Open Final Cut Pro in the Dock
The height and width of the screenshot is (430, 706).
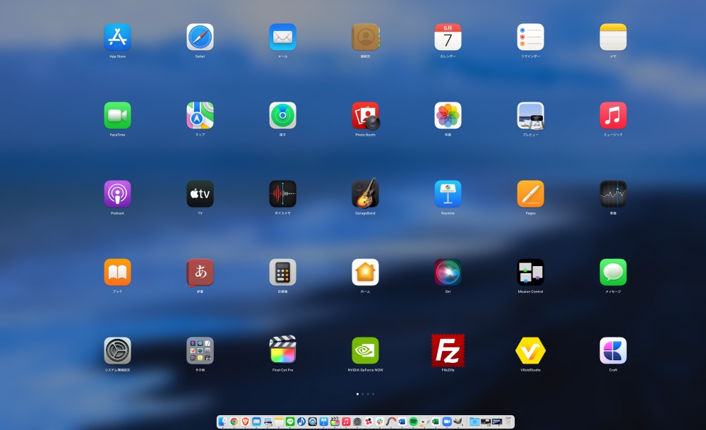tap(335, 422)
